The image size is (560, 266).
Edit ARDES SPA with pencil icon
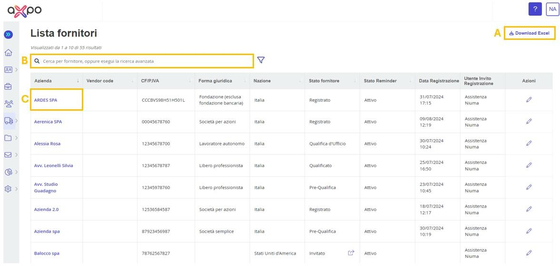(x=529, y=100)
